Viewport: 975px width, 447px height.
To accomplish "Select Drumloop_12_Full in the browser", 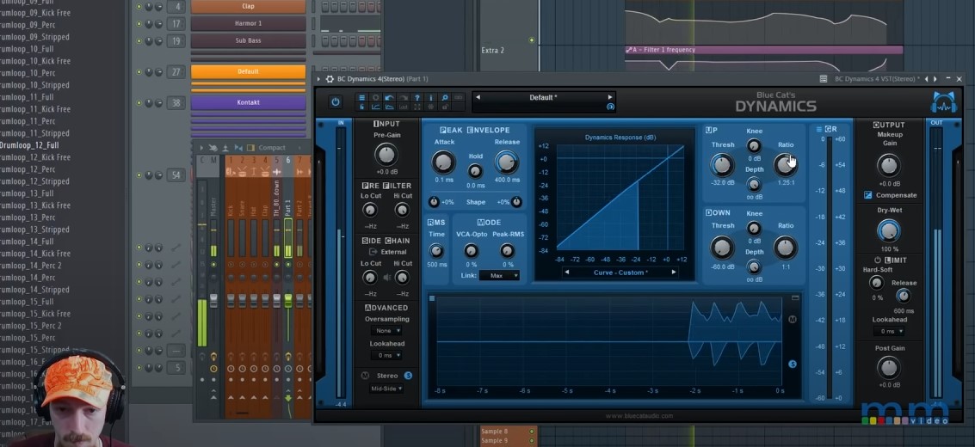I will point(30,145).
